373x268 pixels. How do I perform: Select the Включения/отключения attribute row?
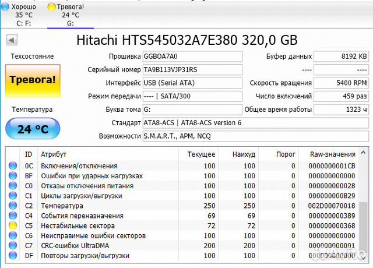[182, 165]
